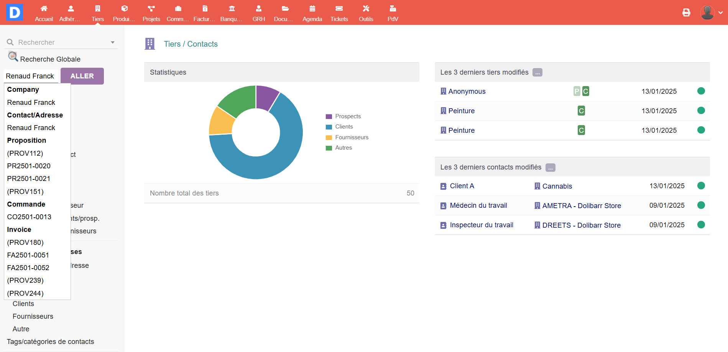Select FA2501-0051 invoice from suggestions
The image size is (728, 352).
tap(28, 255)
